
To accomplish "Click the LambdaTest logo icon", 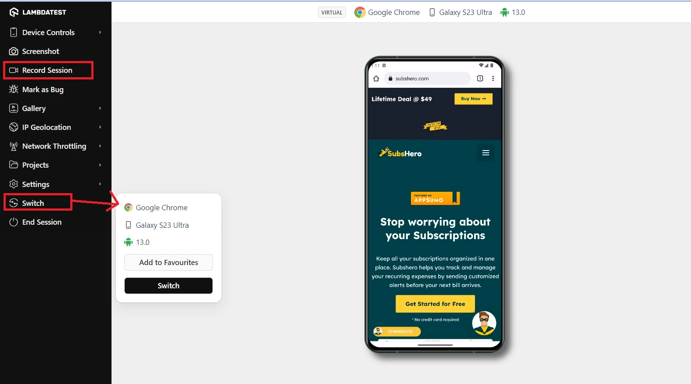I will (14, 12).
